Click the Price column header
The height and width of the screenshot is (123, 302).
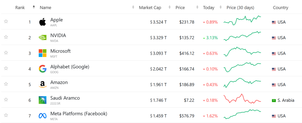180,7
